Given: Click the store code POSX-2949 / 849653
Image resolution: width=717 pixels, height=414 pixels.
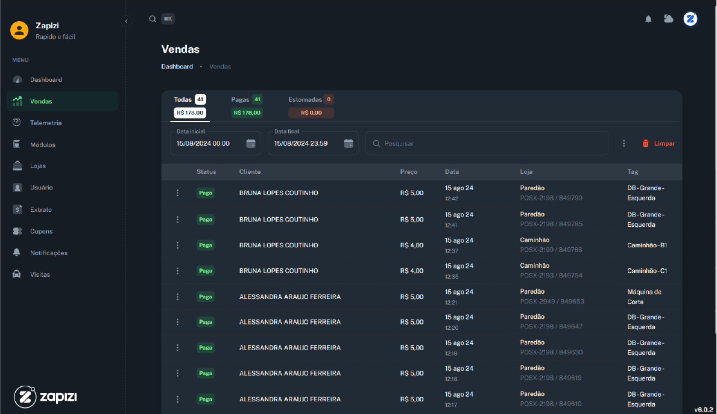Looking at the screenshot, I should (552, 301).
